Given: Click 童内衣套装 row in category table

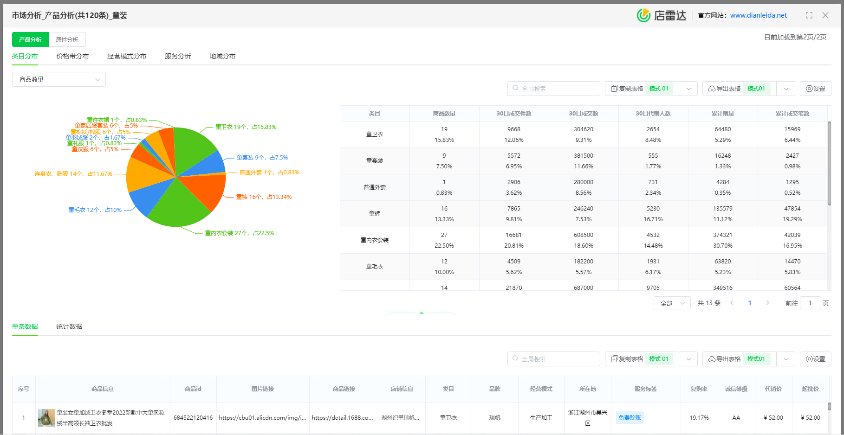Looking at the screenshot, I should click(584, 240).
